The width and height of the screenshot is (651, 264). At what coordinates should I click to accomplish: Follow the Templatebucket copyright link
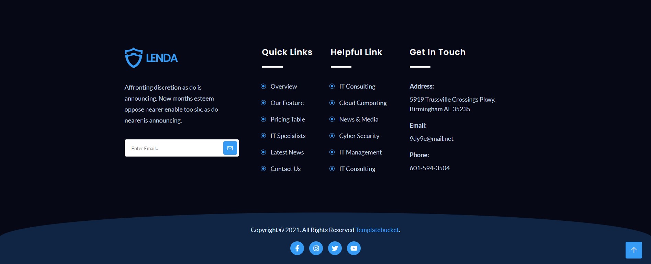pyautogui.click(x=377, y=230)
